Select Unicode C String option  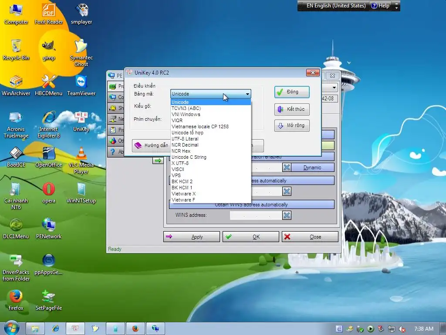click(211, 157)
